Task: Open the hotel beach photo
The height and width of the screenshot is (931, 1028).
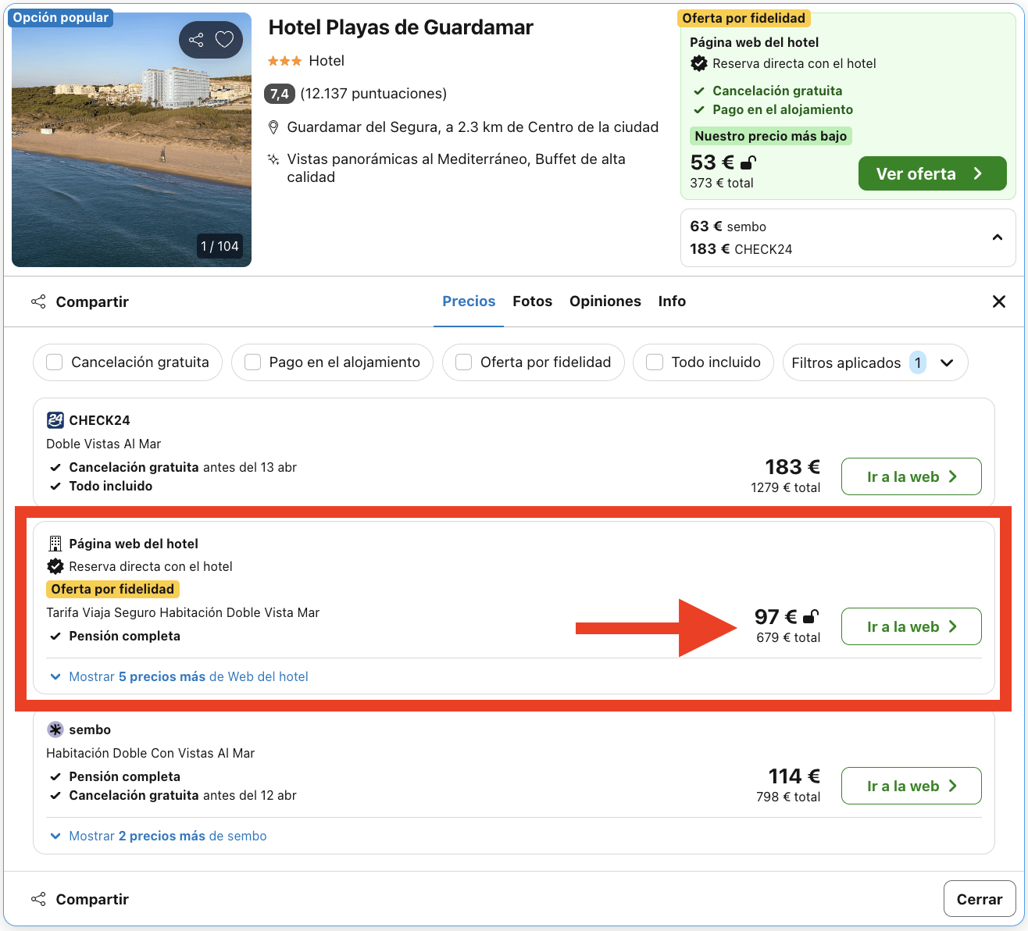Action: 131,139
